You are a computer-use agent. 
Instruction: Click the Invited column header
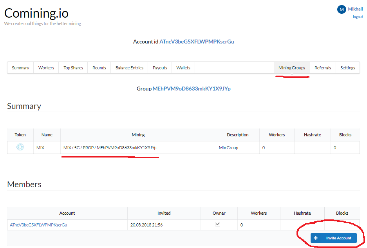(164, 213)
